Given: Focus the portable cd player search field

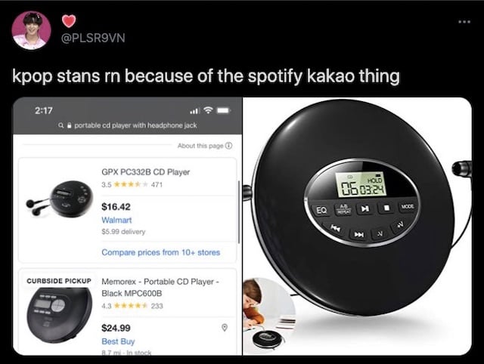Looking at the screenshot, I should point(135,125).
